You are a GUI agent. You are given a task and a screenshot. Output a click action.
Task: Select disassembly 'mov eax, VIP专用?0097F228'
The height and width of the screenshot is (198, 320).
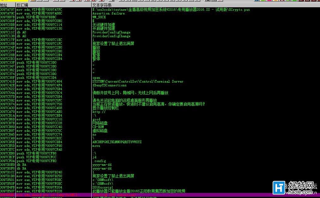pos(39,191)
